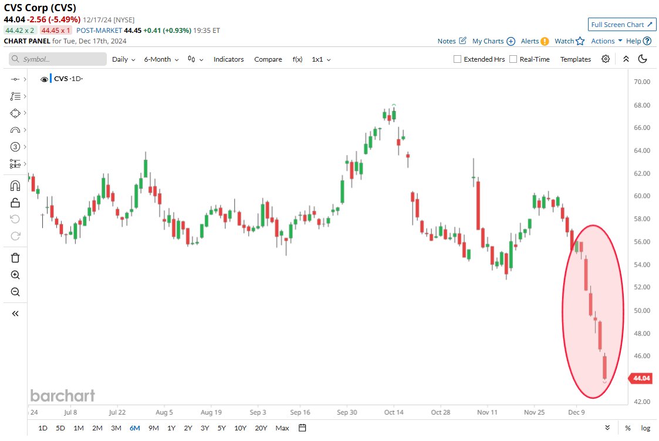Zoom in on the chart

tap(15, 275)
